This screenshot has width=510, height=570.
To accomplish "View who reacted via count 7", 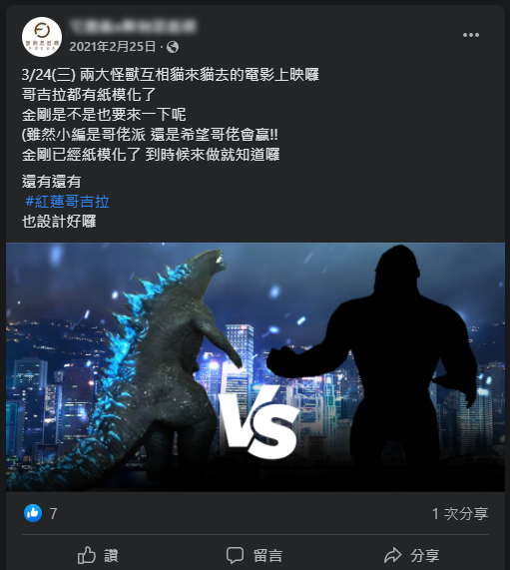I will pos(54,514).
